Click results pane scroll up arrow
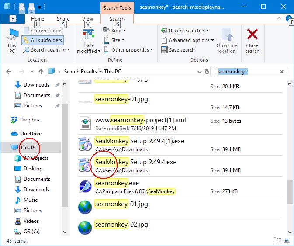Viewport: 294px width, 246px height. click(290, 83)
